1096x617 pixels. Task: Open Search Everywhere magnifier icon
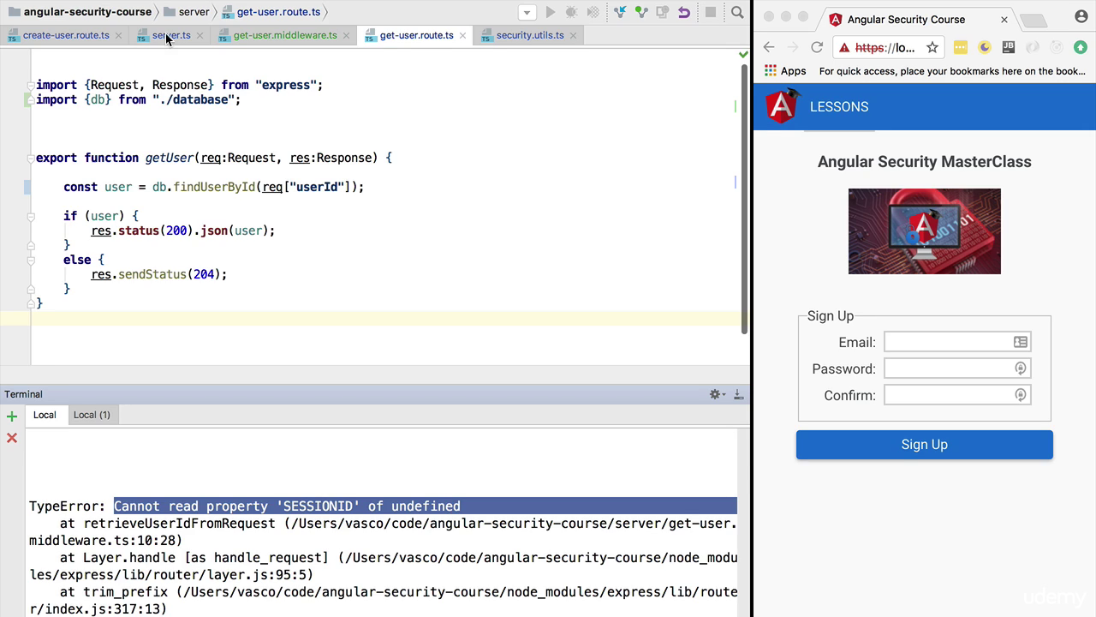(x=737, y=12)
